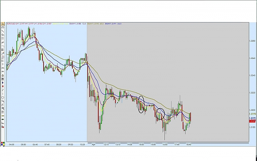The width and height of the screenshot is (257, 161).
Task: Click the red pencil eraser icon
Action: tap(3, 127)
